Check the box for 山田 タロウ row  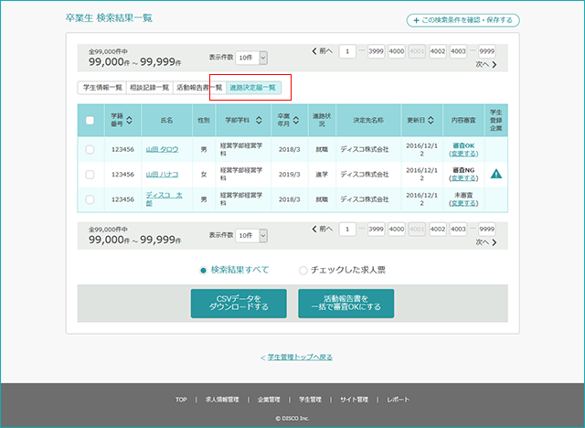(x=90, y=149)
